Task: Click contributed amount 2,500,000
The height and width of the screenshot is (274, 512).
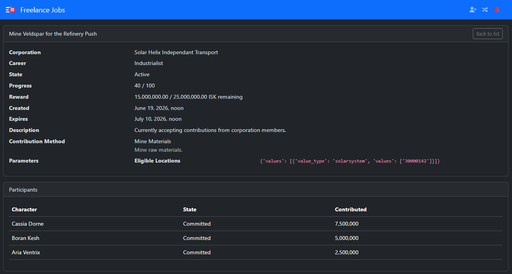Action: pos(347,252)
